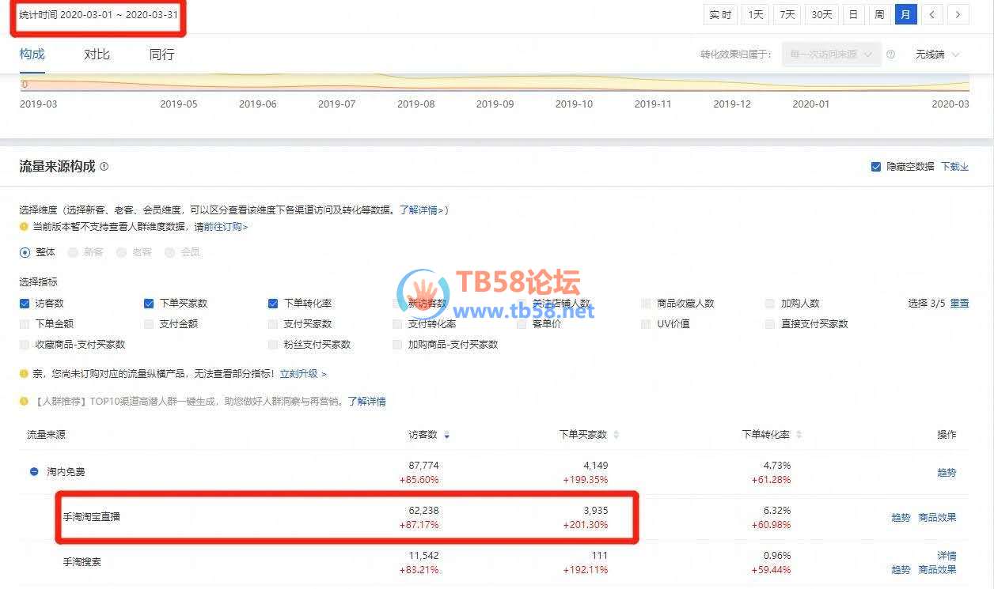
Task: Open the 每一次访问来源 attribution dropdown
Action: 831,55
